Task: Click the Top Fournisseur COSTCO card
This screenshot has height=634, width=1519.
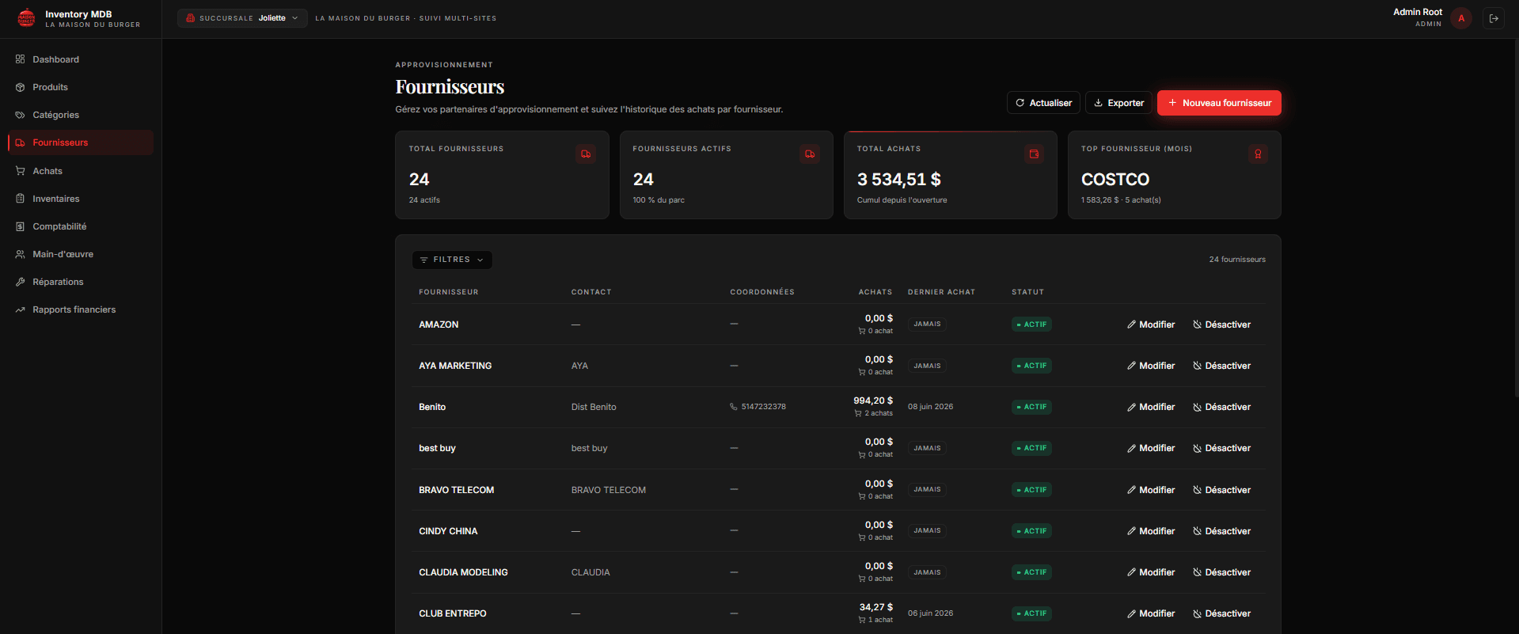Action: click(1175, 175)
